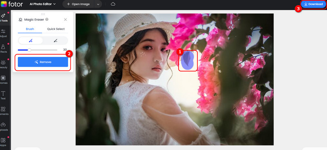Click the Open Image button

(78, 4)
